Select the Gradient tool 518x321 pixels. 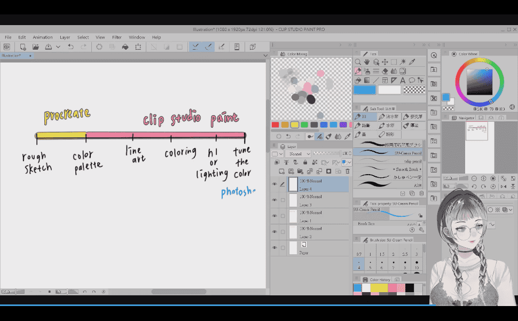tap(367, 80)
